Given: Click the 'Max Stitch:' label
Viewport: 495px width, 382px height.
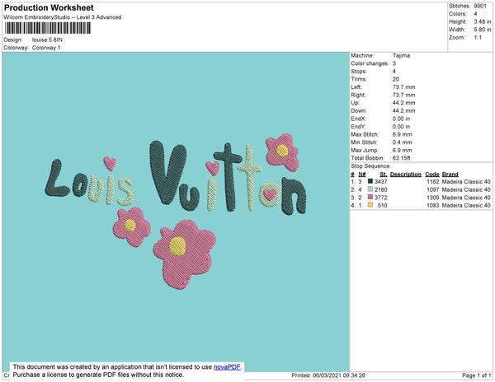Looking at the screenshot, I should click(x=365, y=134).
